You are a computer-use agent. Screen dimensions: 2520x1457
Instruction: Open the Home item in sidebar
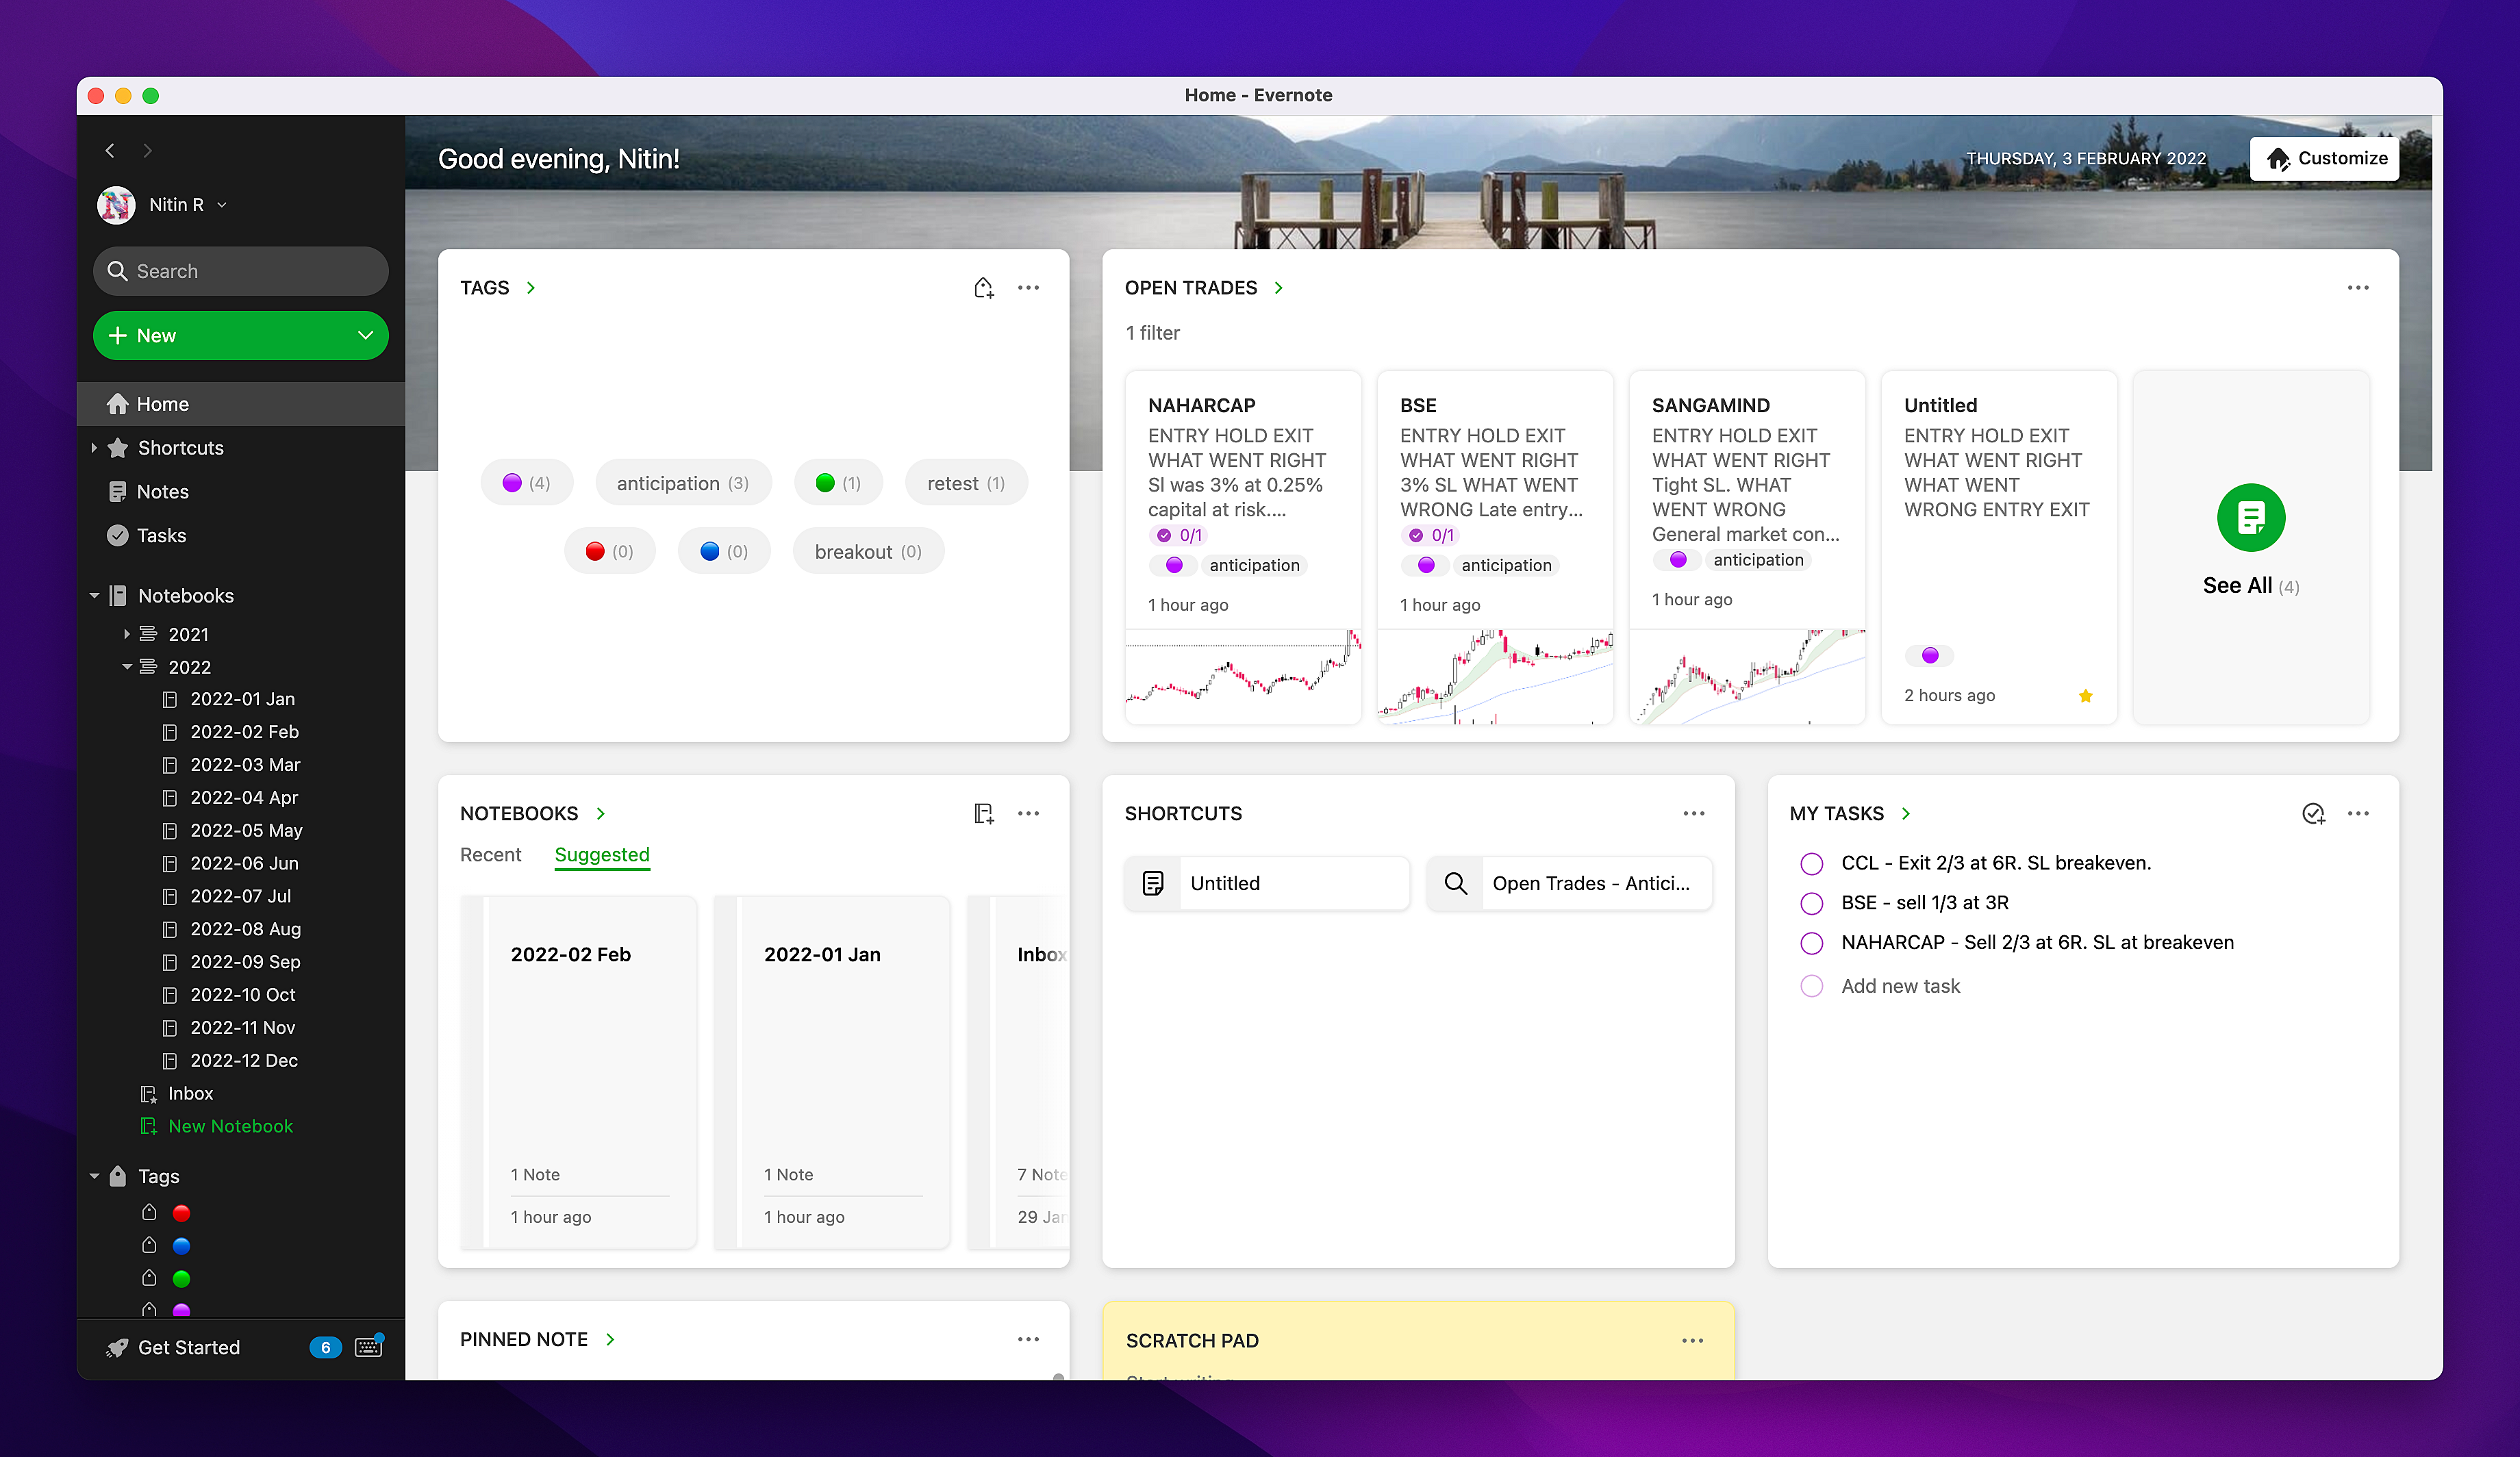click(241, 404)
